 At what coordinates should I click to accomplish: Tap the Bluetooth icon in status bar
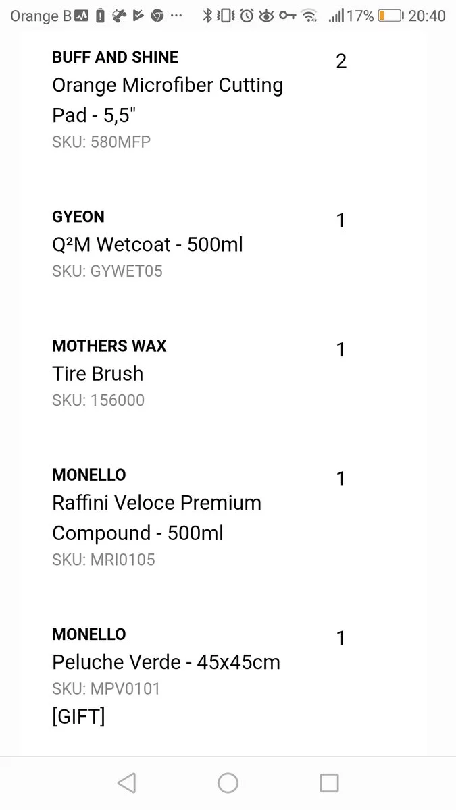pyautogui.click(x=207, y=16)
